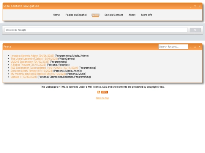The height and width of the screenshot is (153, 205).
Task: Click the Search for post input
Action: click(x=173, y=47)
